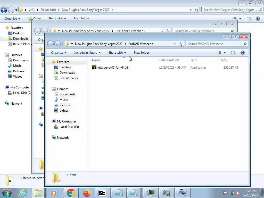264x198 pixels.
Task: Open Music in rear window libraries
Action: 17,66
